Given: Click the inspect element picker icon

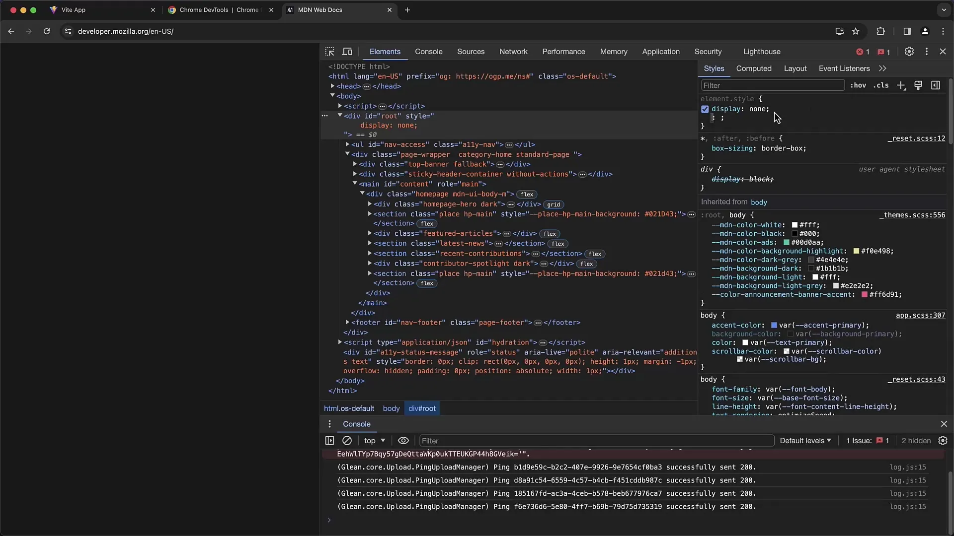Looking at the screenshot, I should coord(329,51).
